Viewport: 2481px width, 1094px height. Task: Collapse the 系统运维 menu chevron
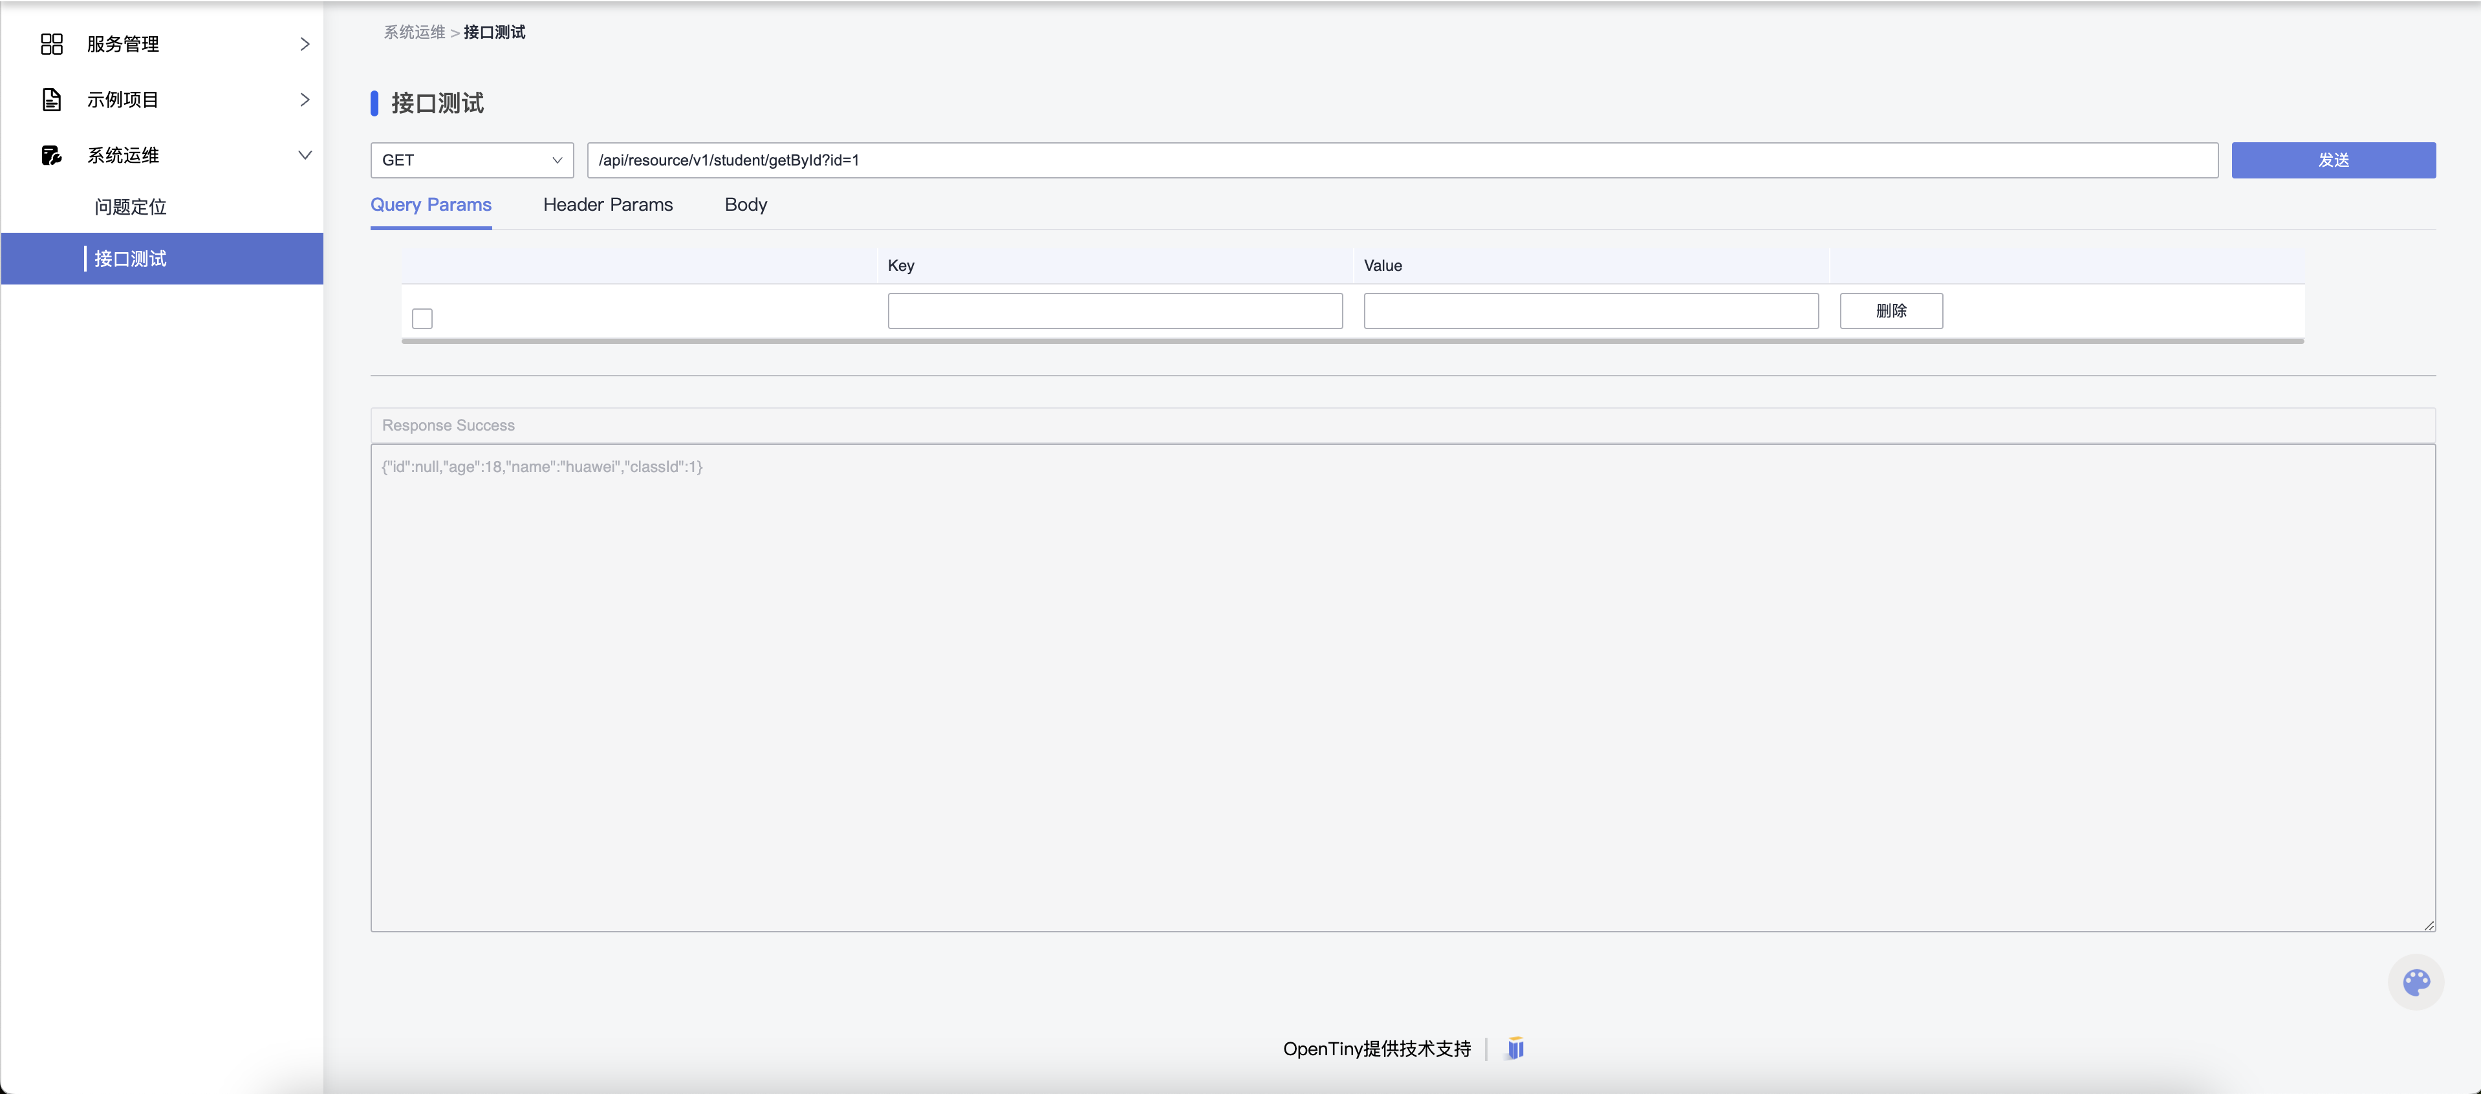(x=305, y=155)
